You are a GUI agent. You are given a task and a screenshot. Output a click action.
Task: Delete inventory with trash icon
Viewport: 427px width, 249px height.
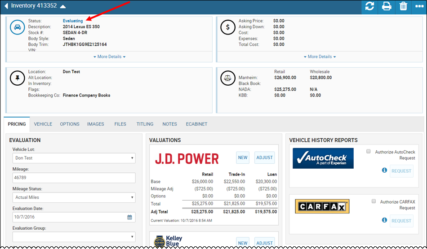pos(403,6)
